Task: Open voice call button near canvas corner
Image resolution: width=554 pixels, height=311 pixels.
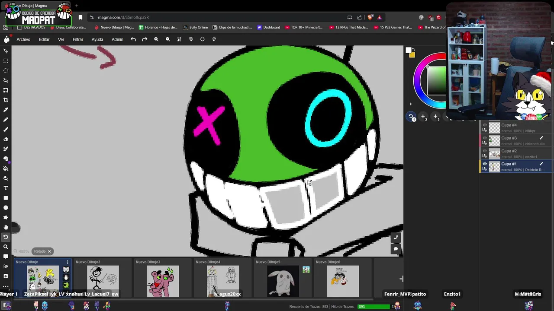Action: 396,238
